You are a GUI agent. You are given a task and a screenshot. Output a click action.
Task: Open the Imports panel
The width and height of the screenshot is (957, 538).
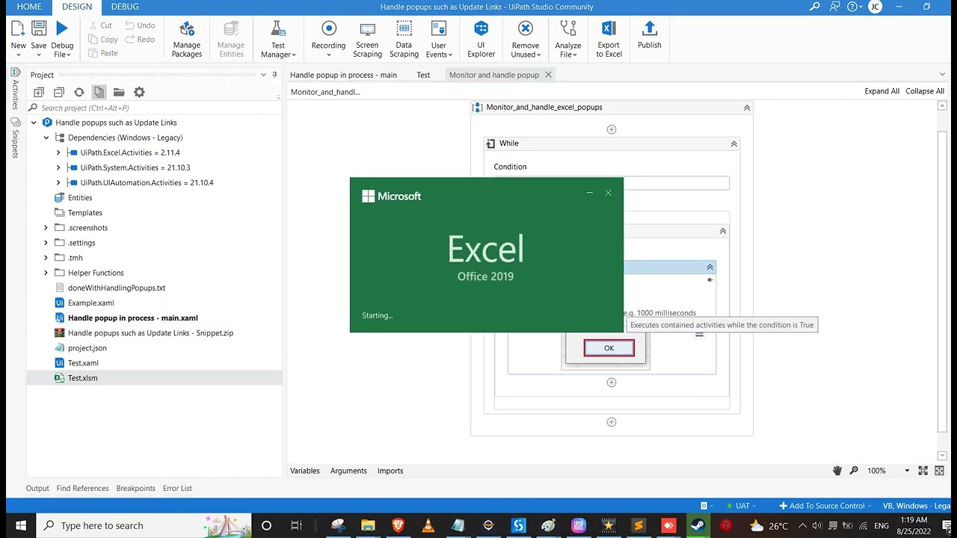point(390,471)
